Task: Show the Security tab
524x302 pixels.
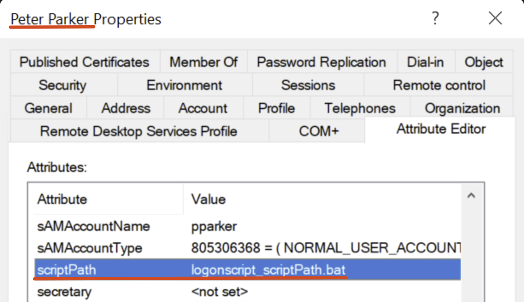Action: 62,85
